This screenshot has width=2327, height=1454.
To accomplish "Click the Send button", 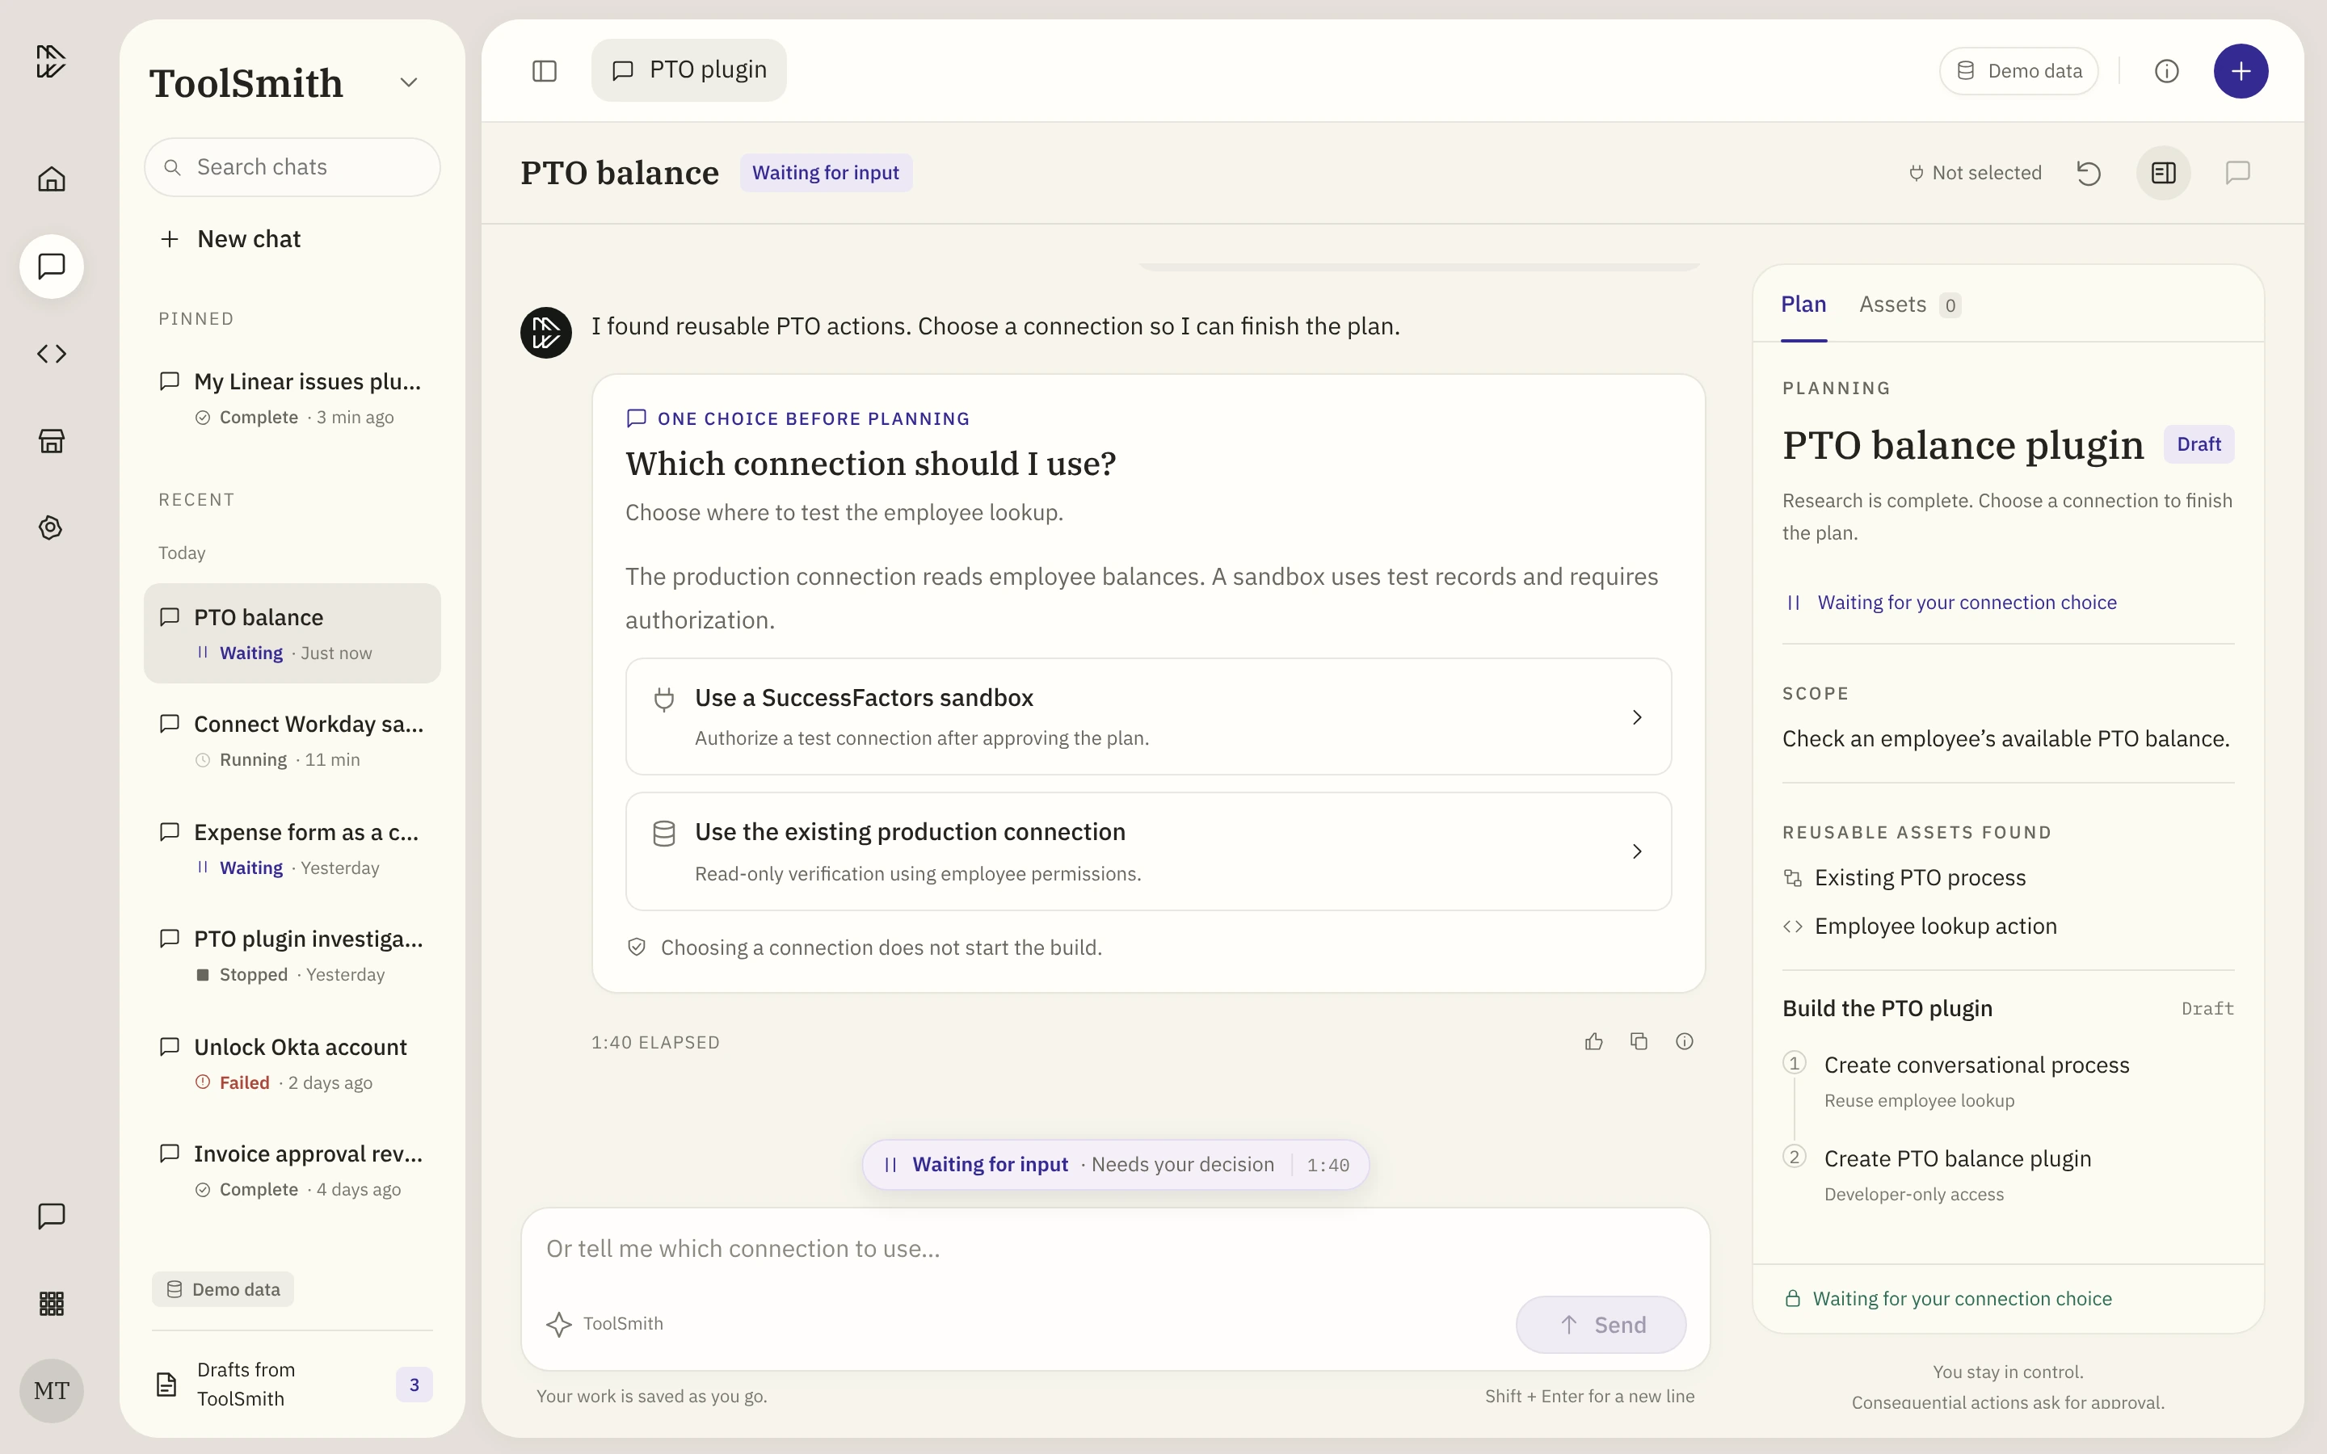I will [1601, 1324].
